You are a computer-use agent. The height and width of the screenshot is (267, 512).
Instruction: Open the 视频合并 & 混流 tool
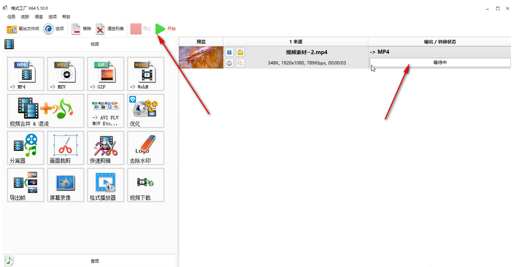(x=46, y=111)
